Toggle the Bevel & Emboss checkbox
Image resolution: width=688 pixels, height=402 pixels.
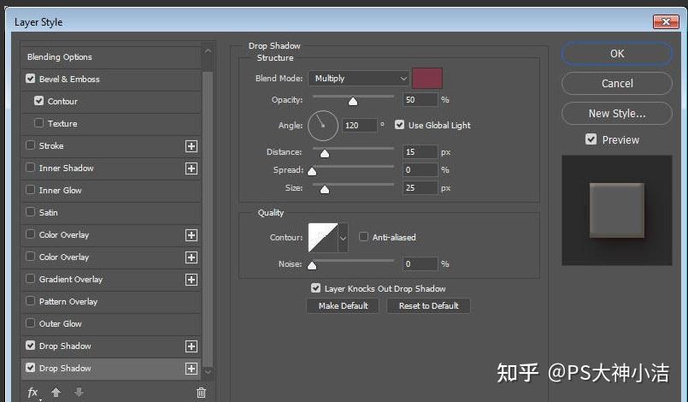click(30, 79)
